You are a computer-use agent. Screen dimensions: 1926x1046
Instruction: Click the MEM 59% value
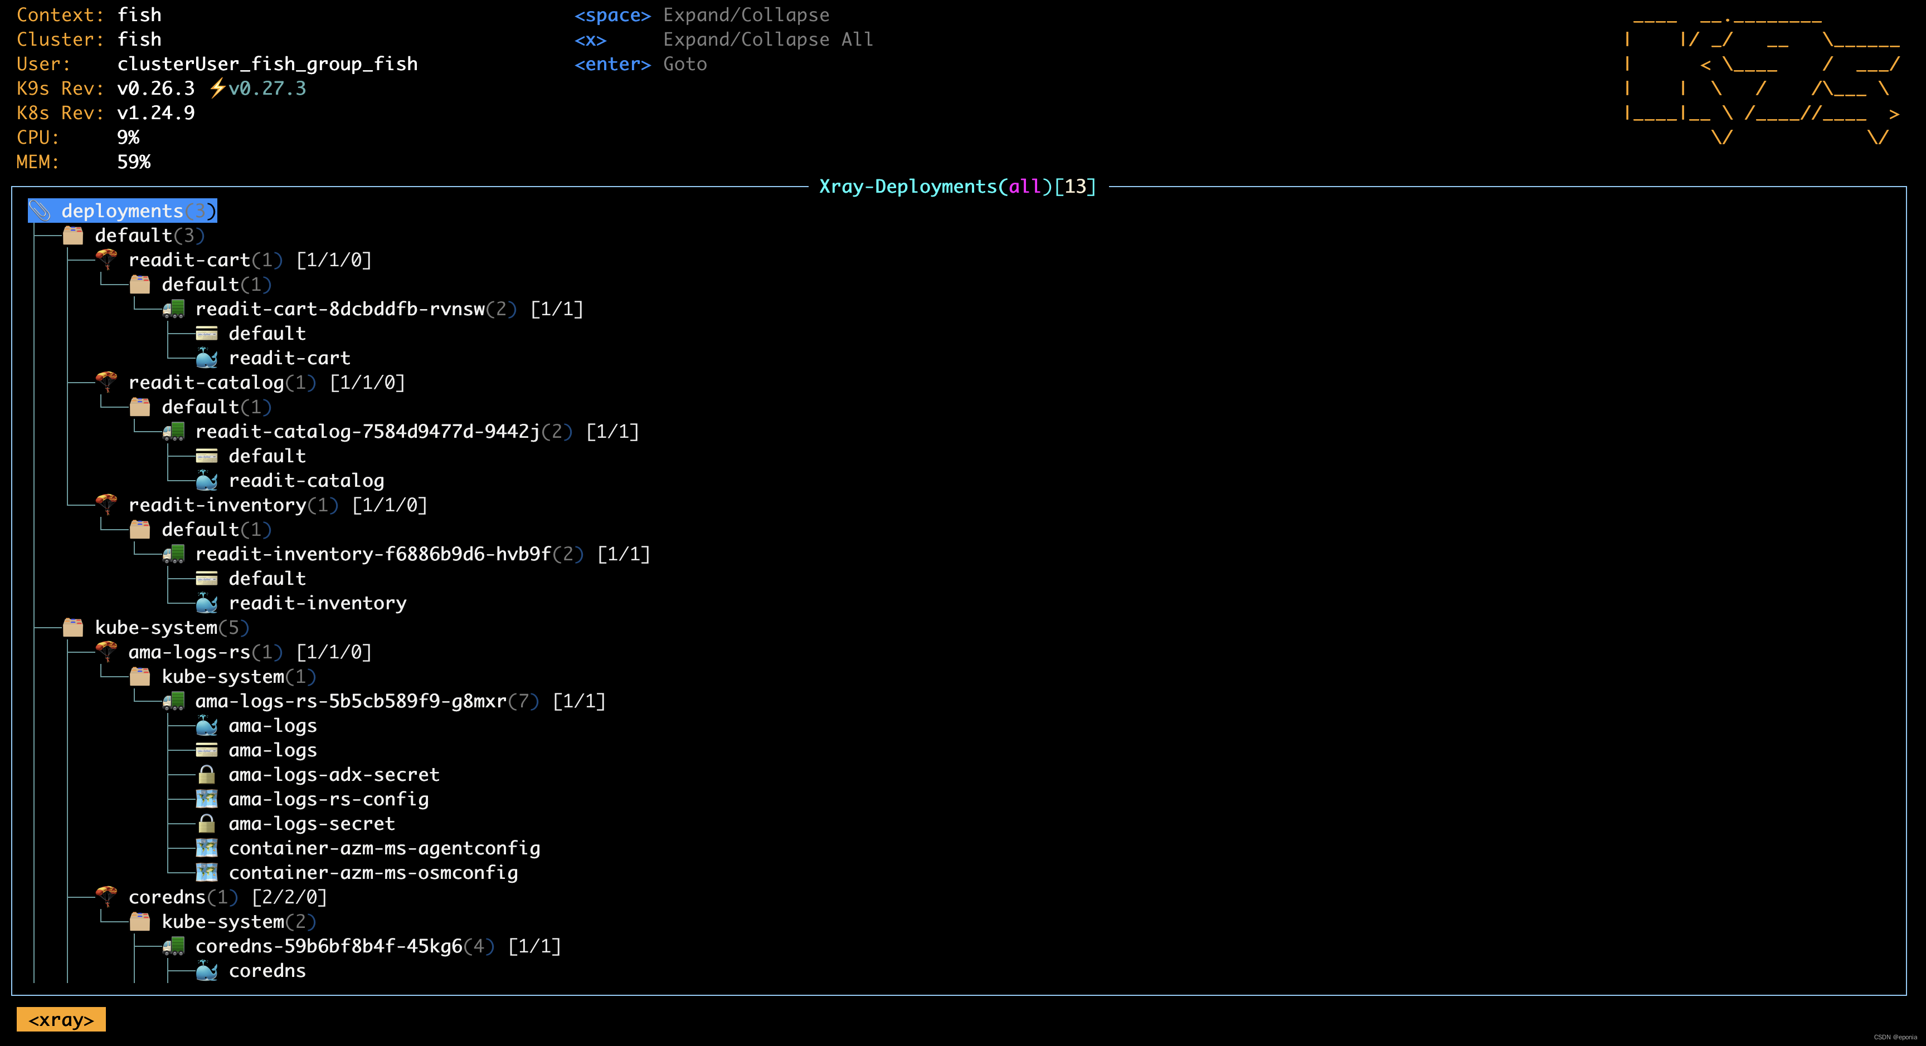click(x=134, y=162)
